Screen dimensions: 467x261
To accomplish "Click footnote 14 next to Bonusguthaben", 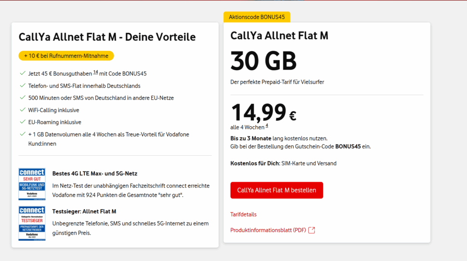I will click(95, 72).
